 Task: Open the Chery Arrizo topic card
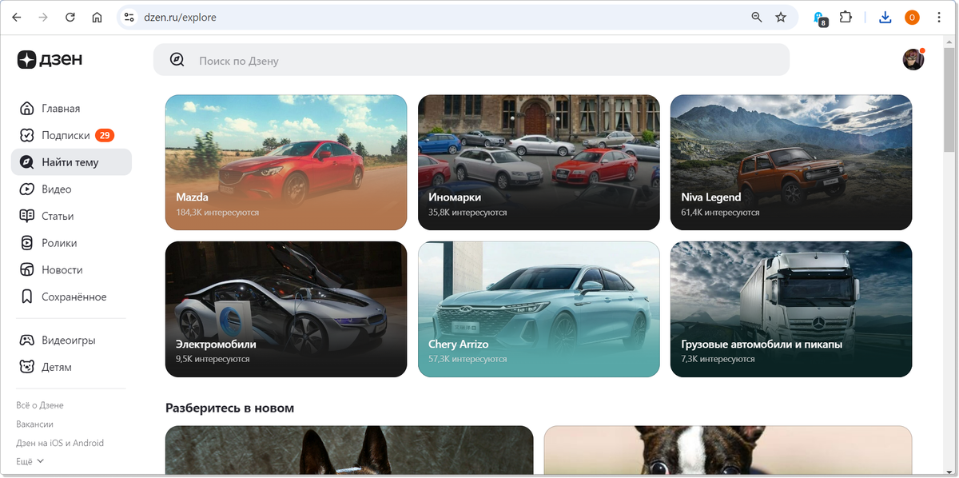pos(539,309)
